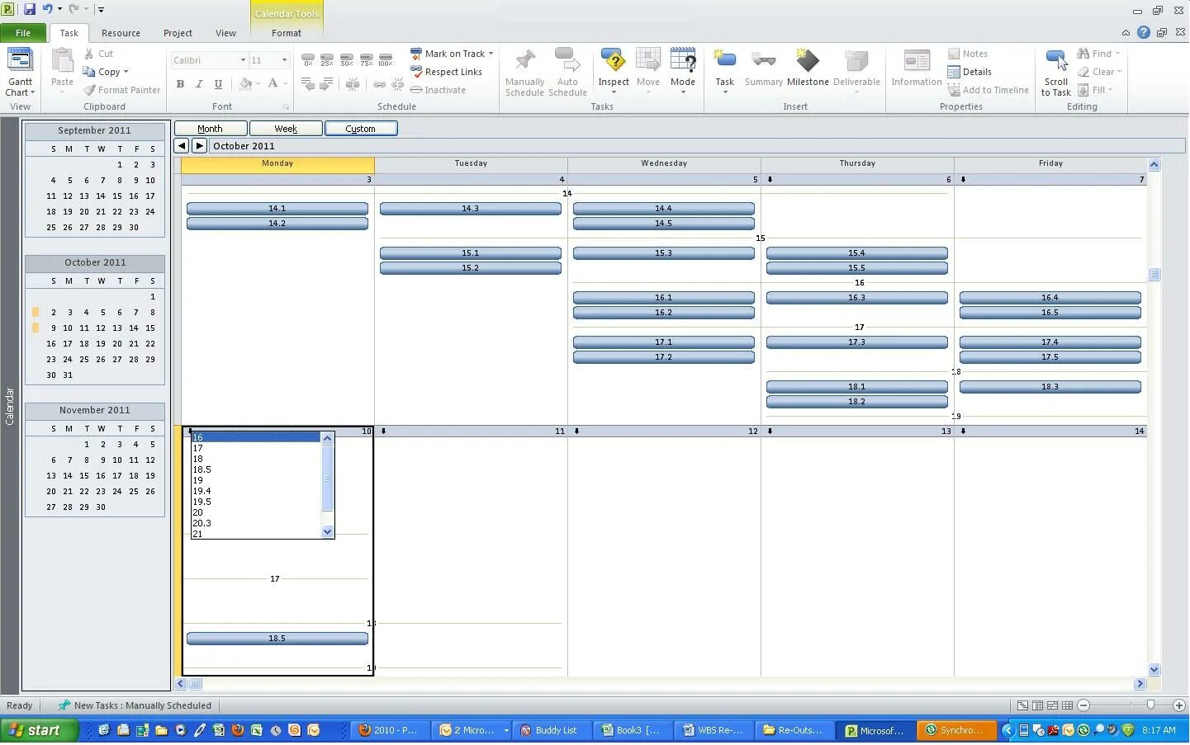
Task: Open task Details
Action: [970, 72]
